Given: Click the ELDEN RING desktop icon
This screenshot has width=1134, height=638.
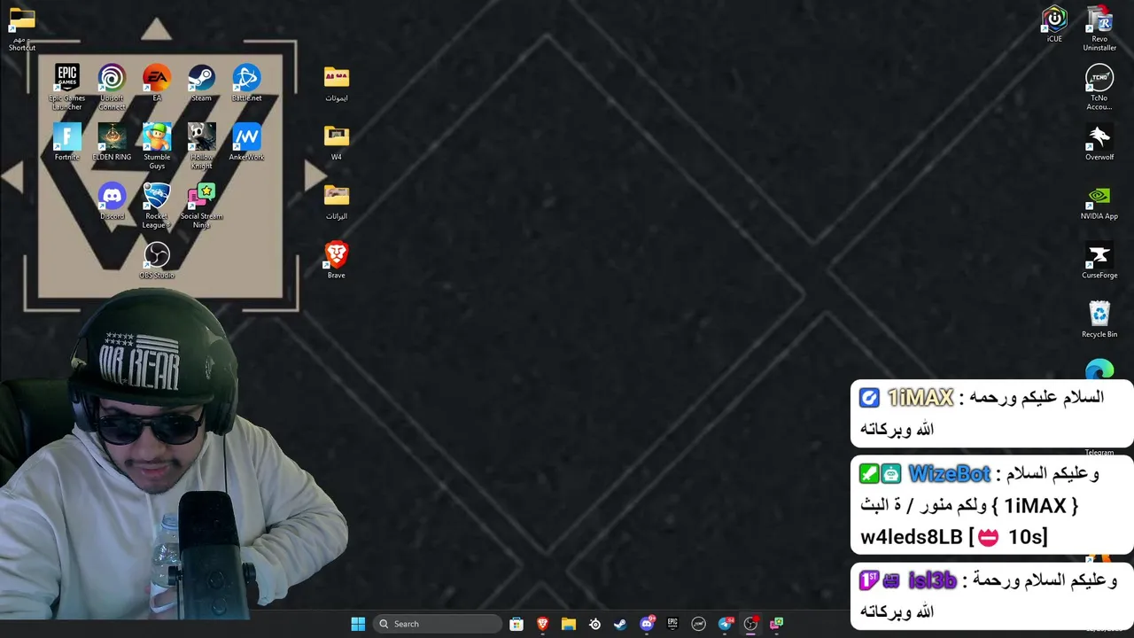Looking at the screenshot, I should tap(112, 142).
